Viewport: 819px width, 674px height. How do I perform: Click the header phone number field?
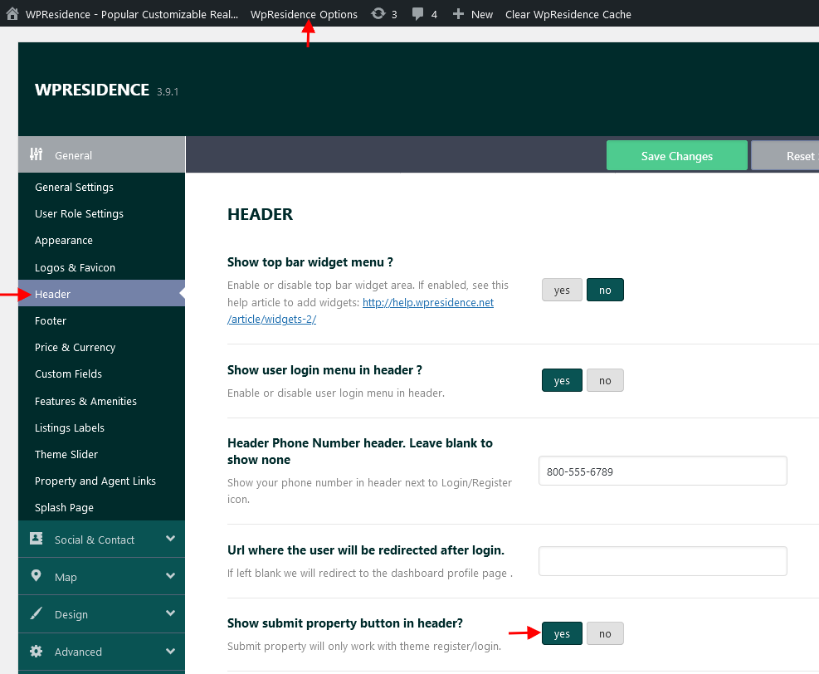point(662,471)
